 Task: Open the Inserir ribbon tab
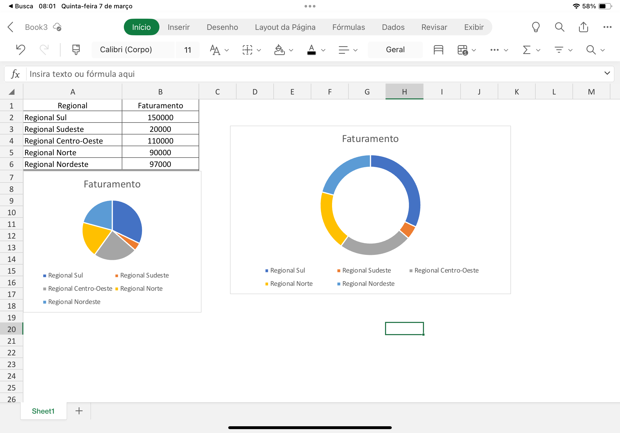(x=179, y=27)
